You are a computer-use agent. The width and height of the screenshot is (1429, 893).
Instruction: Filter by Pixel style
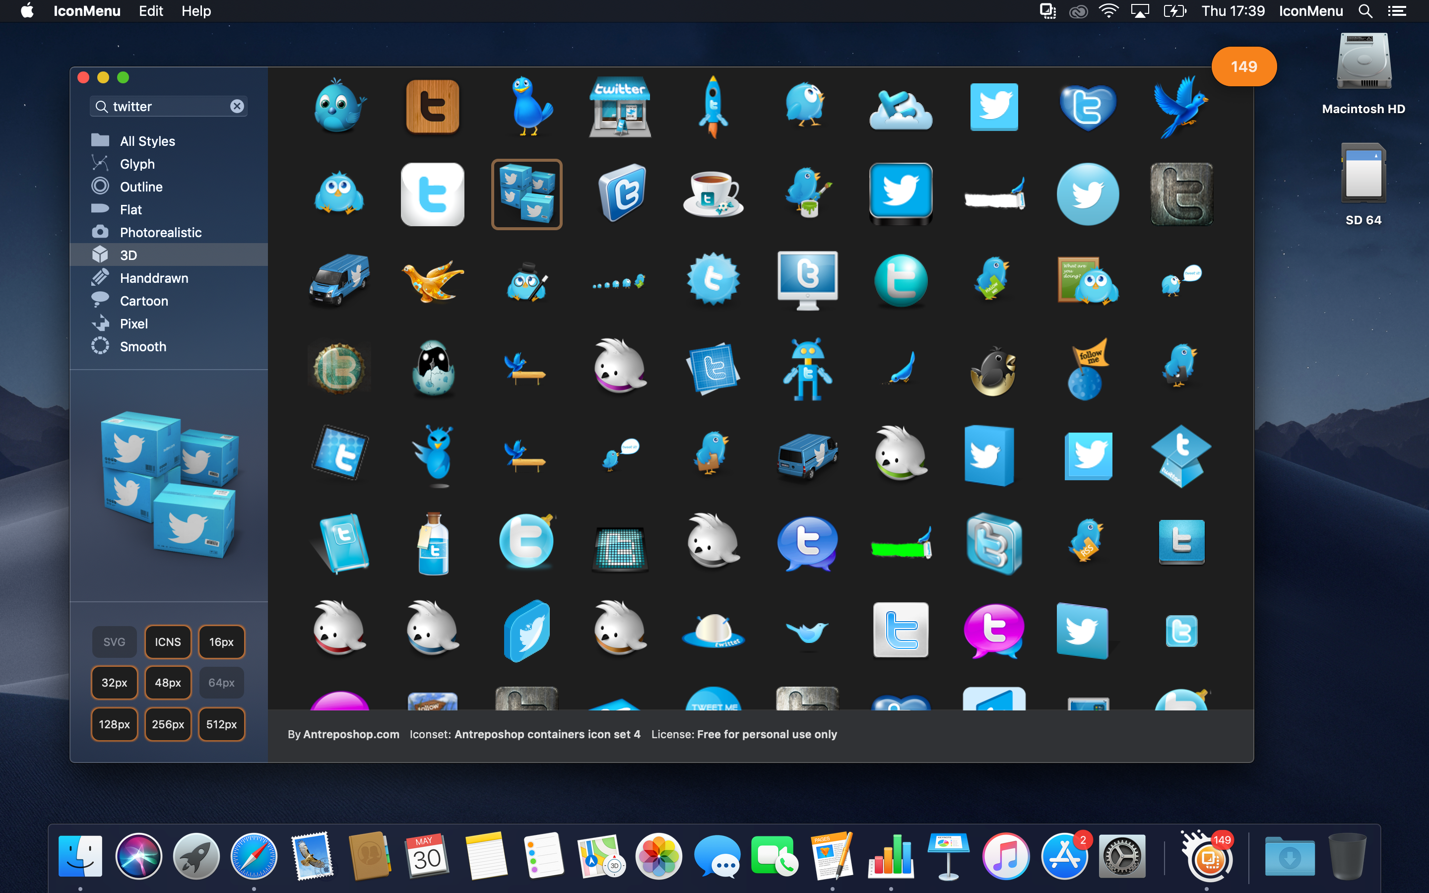click(169, 323)
